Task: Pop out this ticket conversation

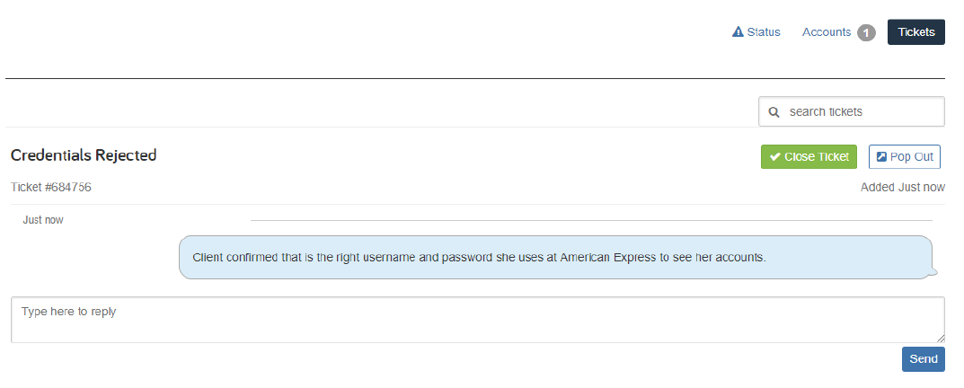Action: coord(905,157)
